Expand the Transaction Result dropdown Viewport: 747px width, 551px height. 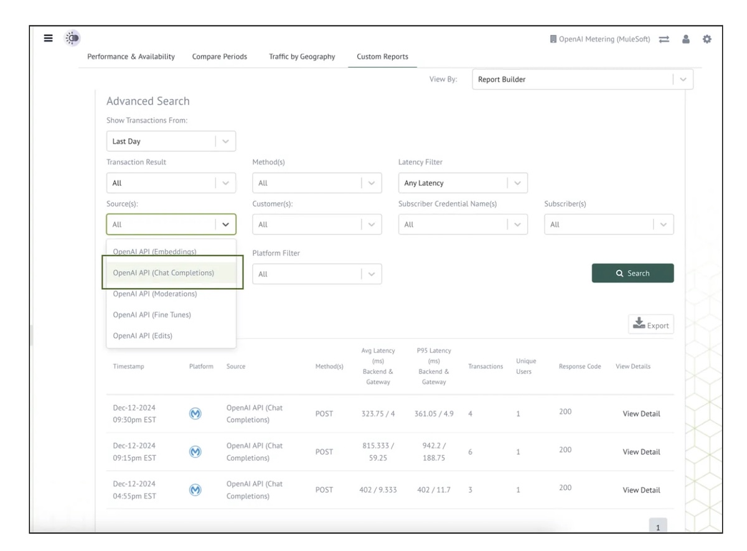(x=171, y=183)
